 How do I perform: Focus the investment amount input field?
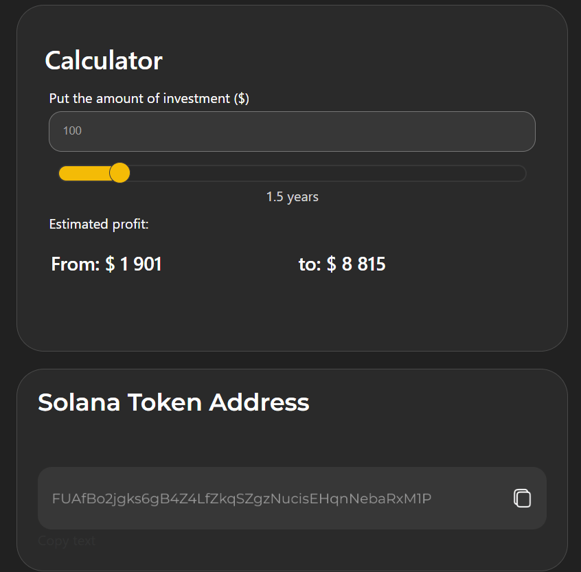[x=292, y=131]
